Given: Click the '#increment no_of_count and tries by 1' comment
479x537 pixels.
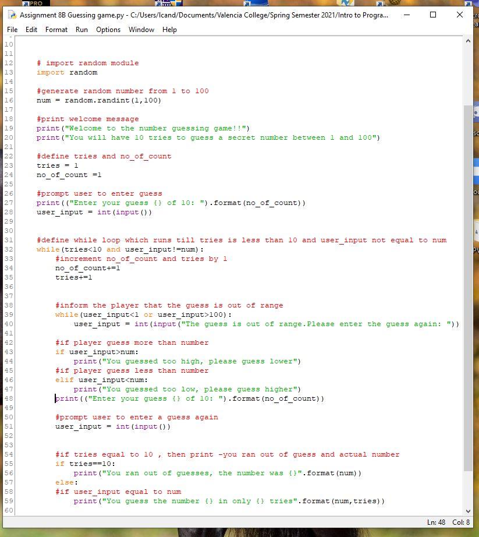Looking at the screenshot, I should [x=141, y=259].
